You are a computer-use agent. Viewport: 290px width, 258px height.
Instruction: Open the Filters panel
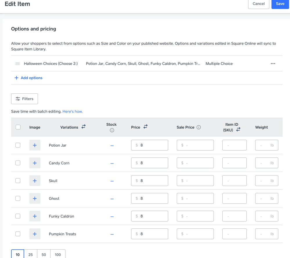[x=24, y=99]
